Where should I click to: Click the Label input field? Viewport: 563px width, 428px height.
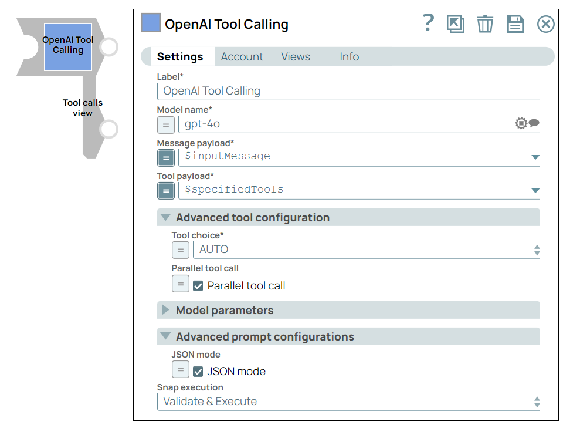coord(348,91)
